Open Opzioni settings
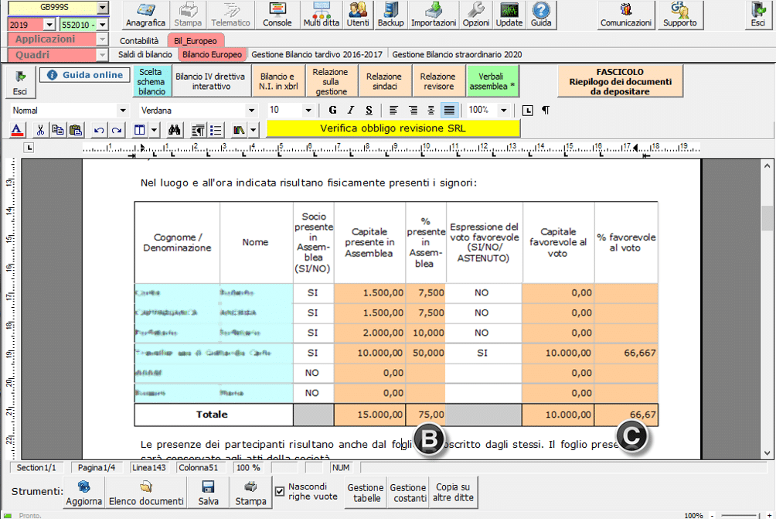The width and height of the screenshot is (776, 519). [476, 15]
